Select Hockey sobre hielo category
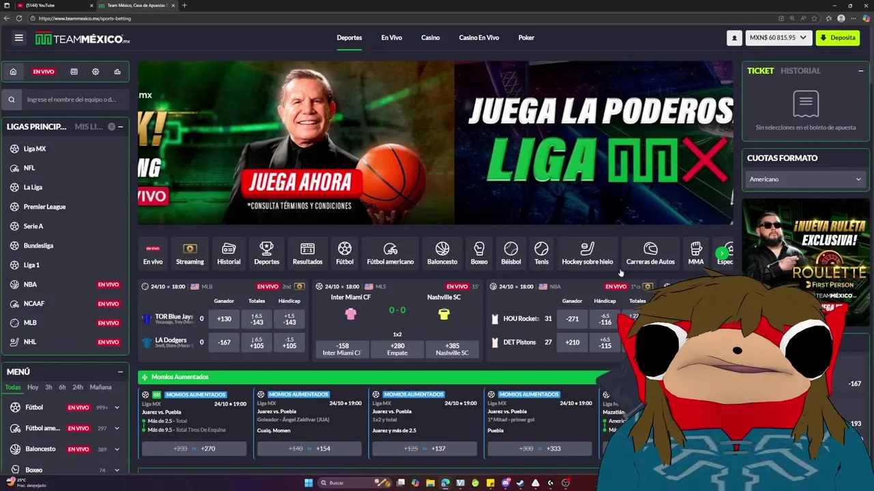Viewport: 874px width, 491px height. click(587, 253)
